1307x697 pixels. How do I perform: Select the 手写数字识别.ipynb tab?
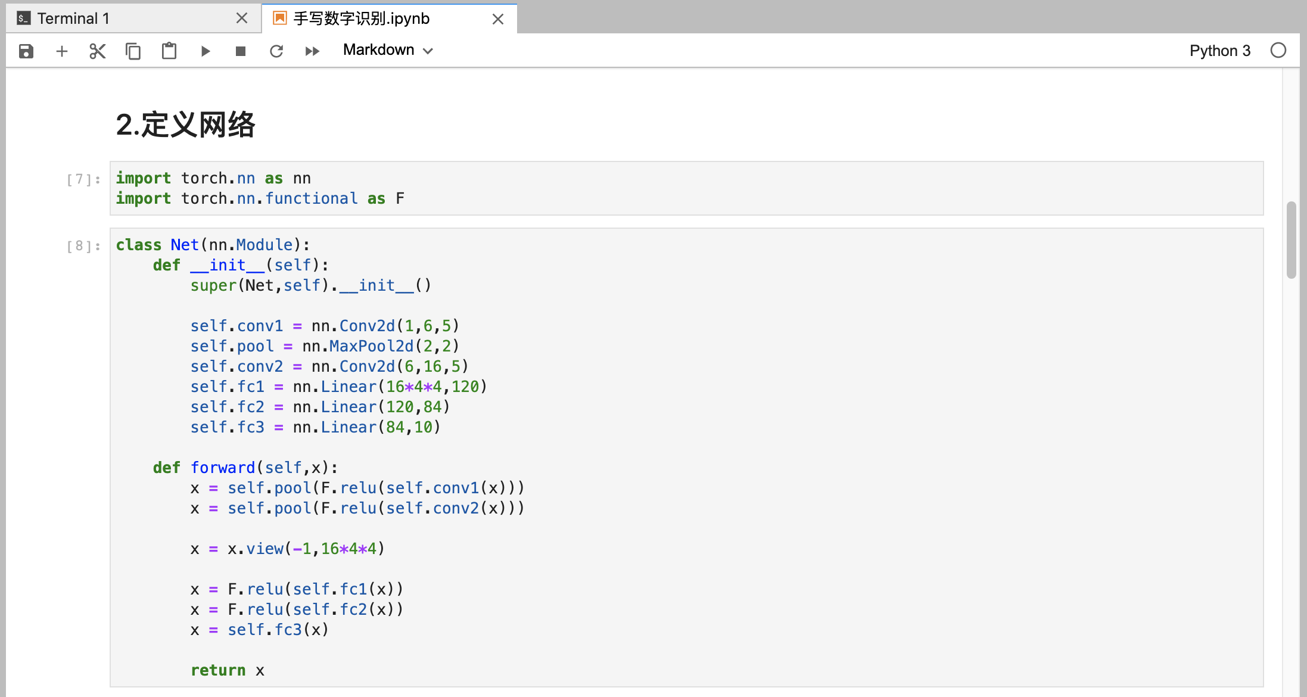coord(362,18)
